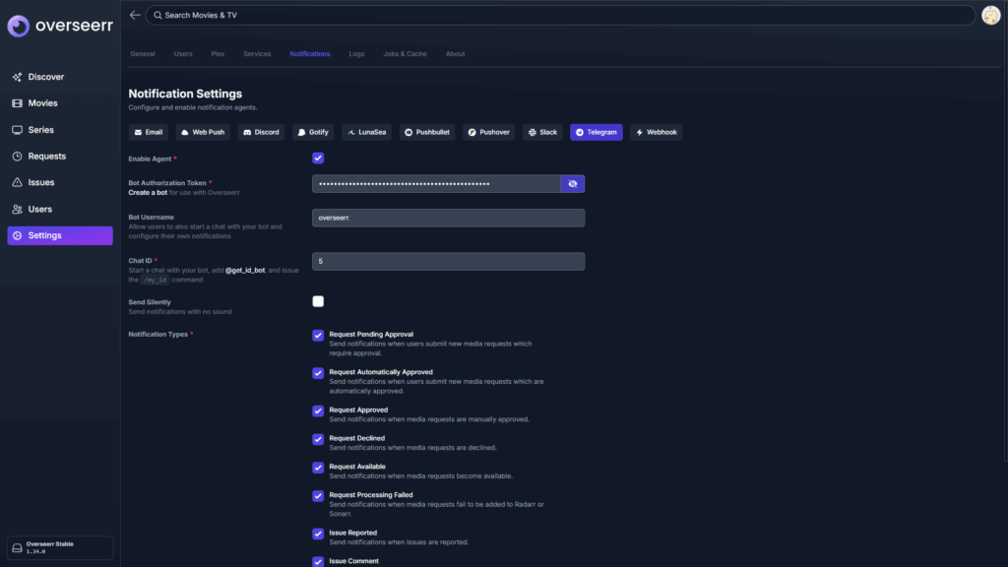The height and width of the screenshot is (567, 1008).
Task: Click the page vertical scrollbar
Action: click(x=1005, y=231)
